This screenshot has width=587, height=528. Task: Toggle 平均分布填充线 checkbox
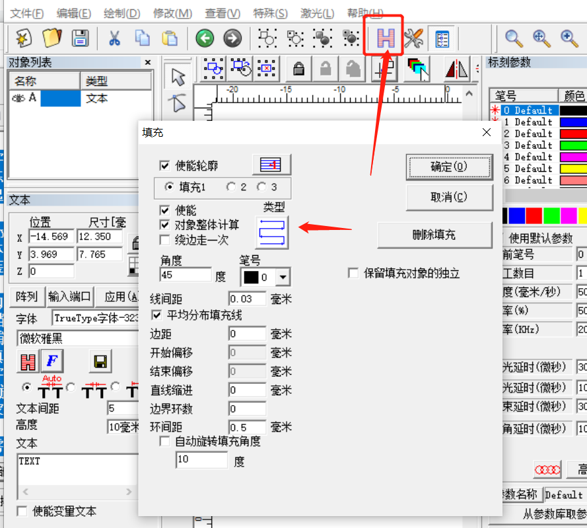(x=156, y=315)
